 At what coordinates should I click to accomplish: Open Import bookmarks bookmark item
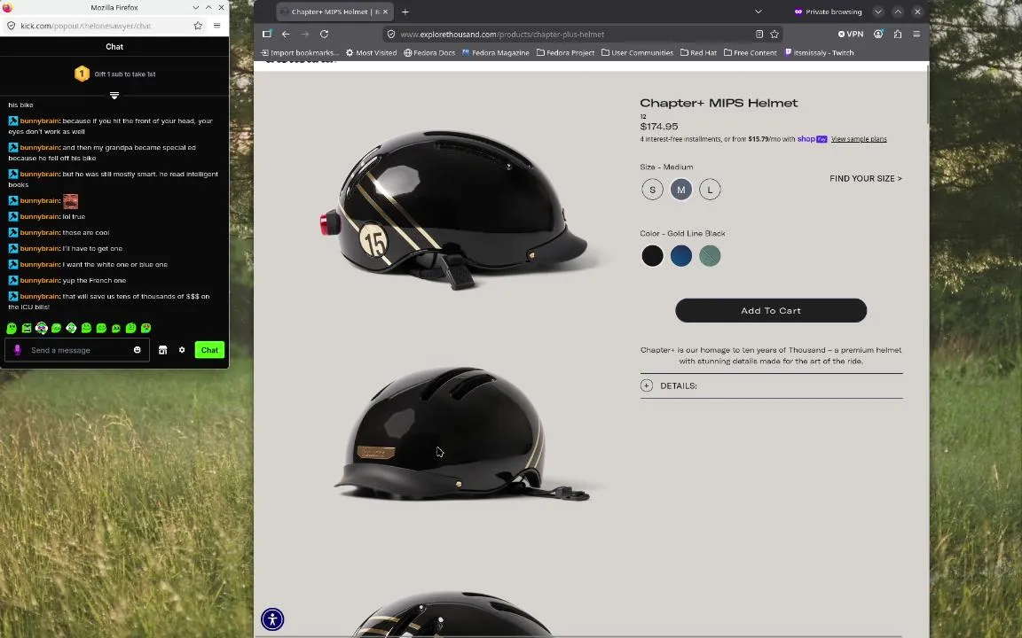[x=300, y=53]
